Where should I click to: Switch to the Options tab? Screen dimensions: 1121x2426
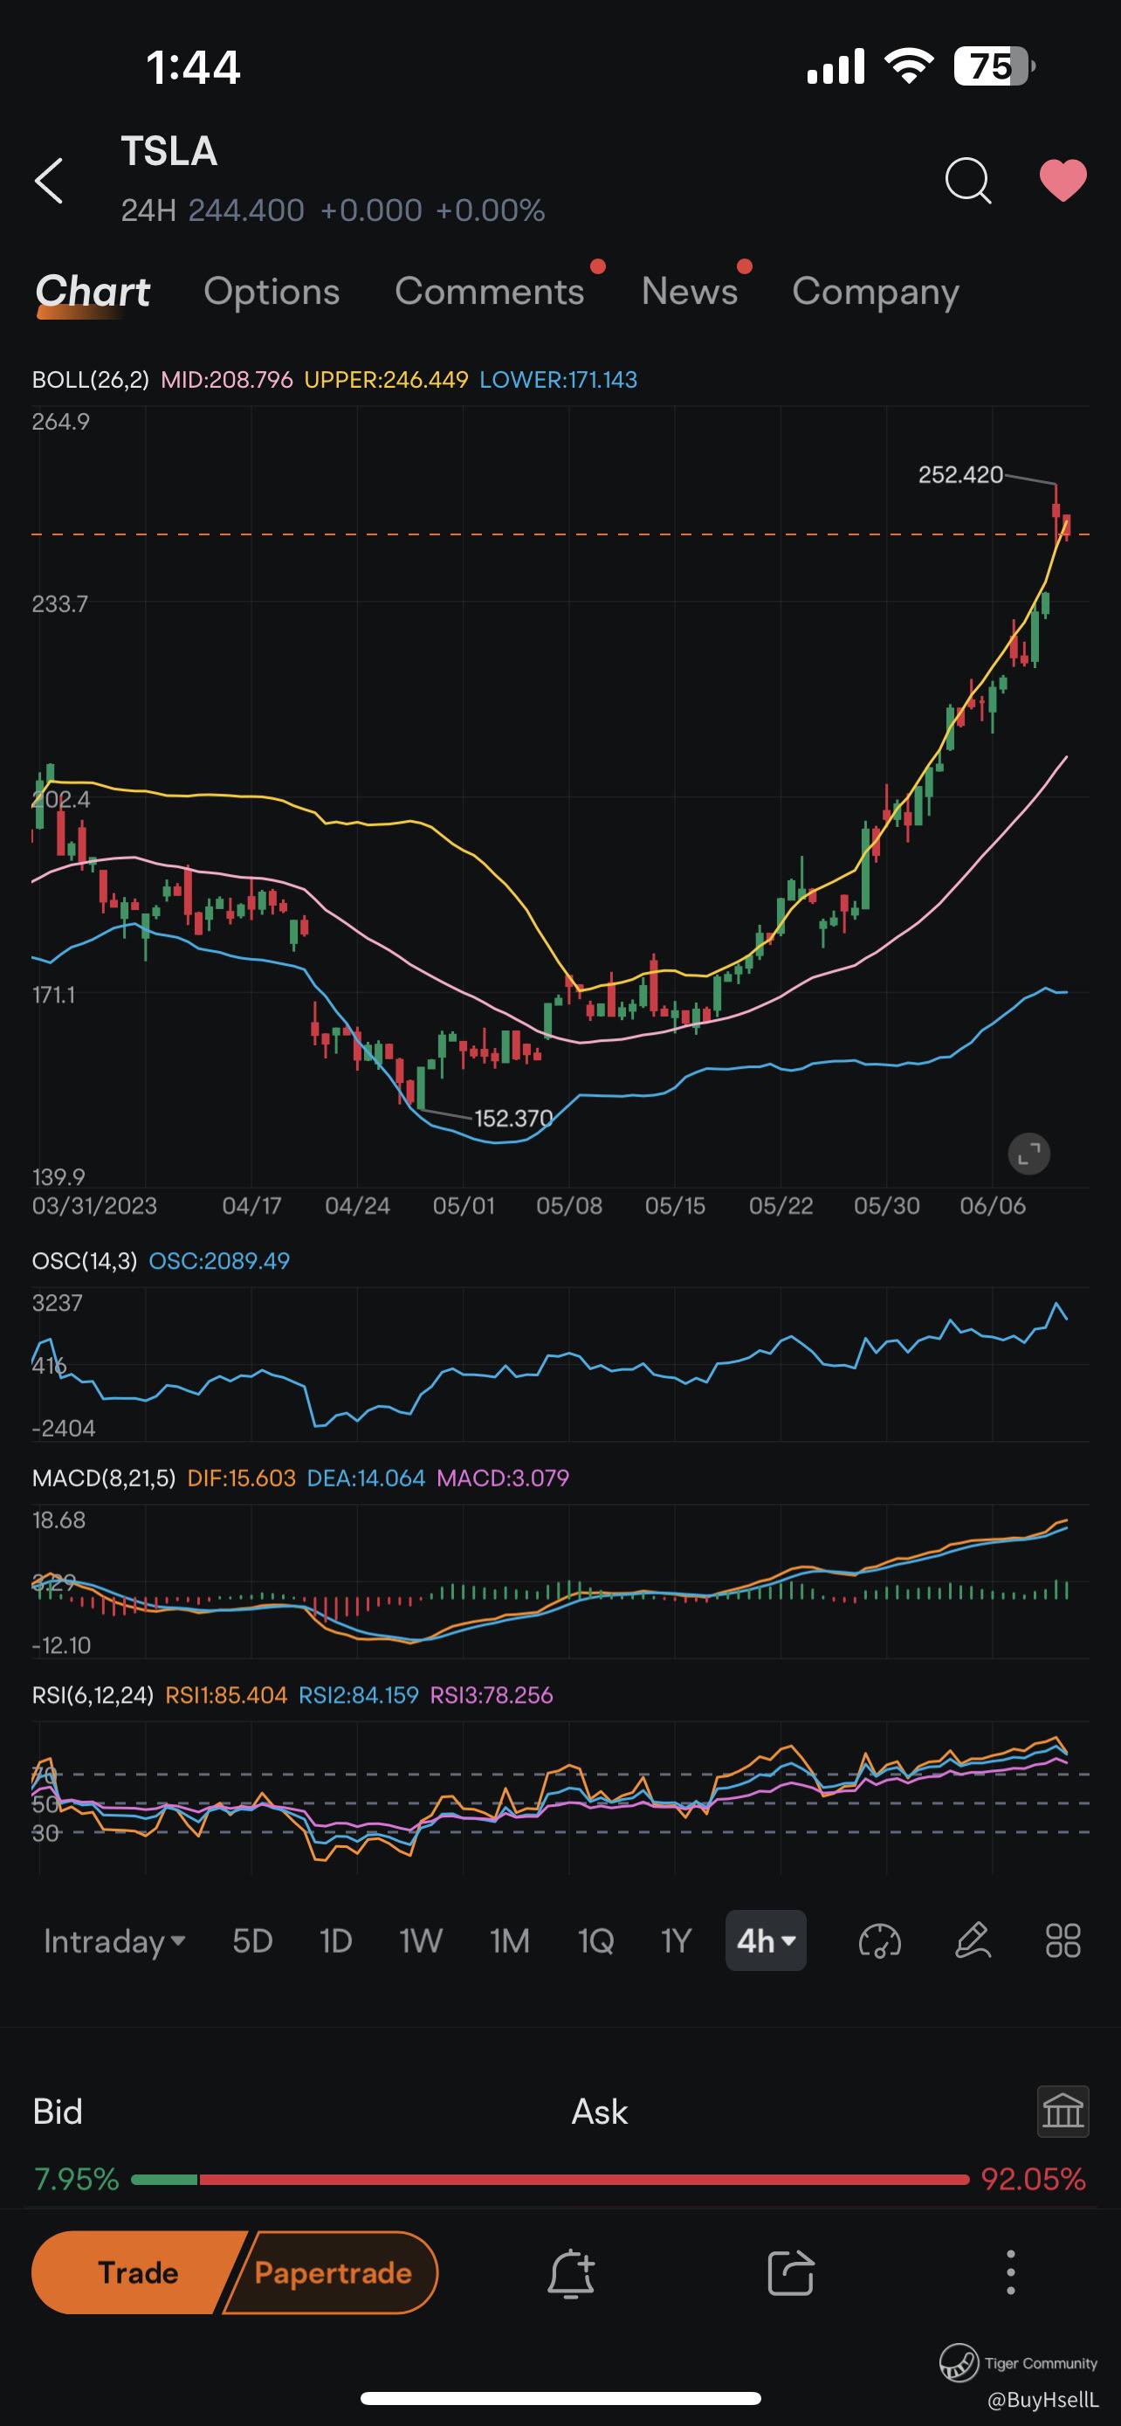pyautogui.click(x=271, y=292)
